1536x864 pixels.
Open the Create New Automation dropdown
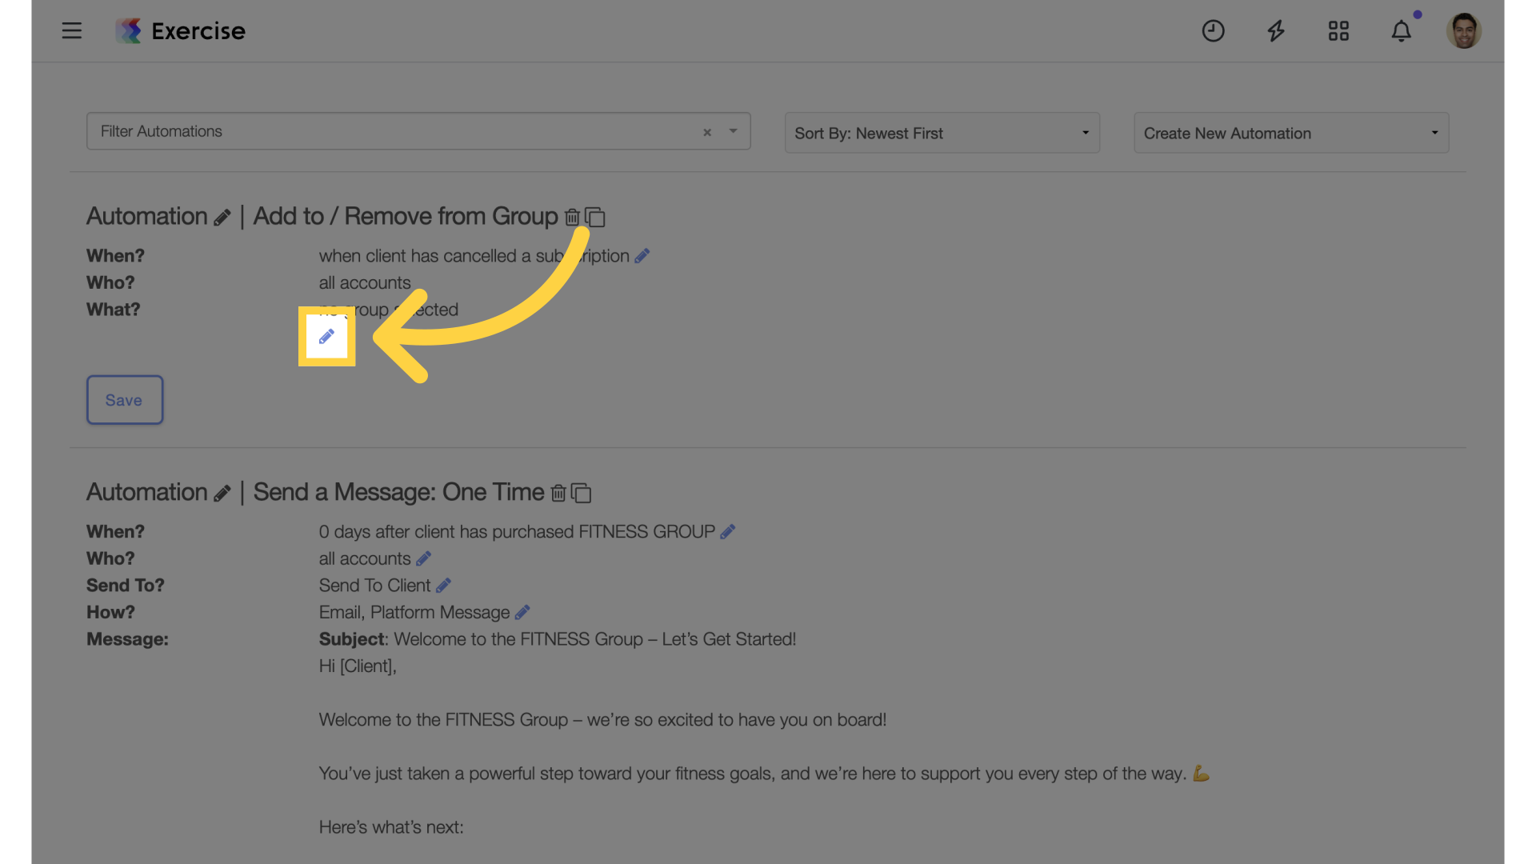point(1291,133)
